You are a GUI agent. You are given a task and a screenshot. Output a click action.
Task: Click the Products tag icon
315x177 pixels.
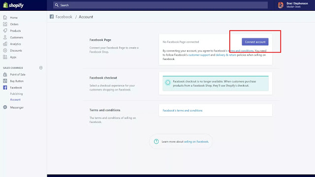(5, 30)
